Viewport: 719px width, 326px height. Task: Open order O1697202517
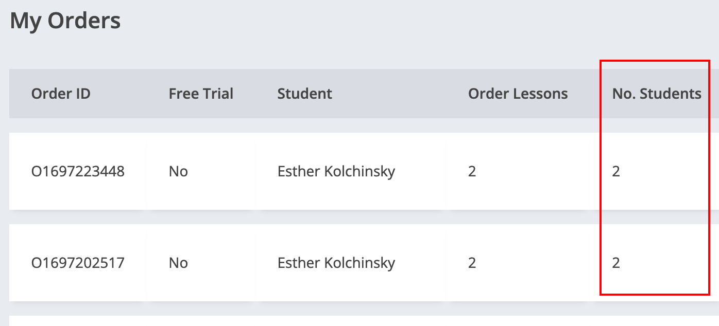click(78, 263)
